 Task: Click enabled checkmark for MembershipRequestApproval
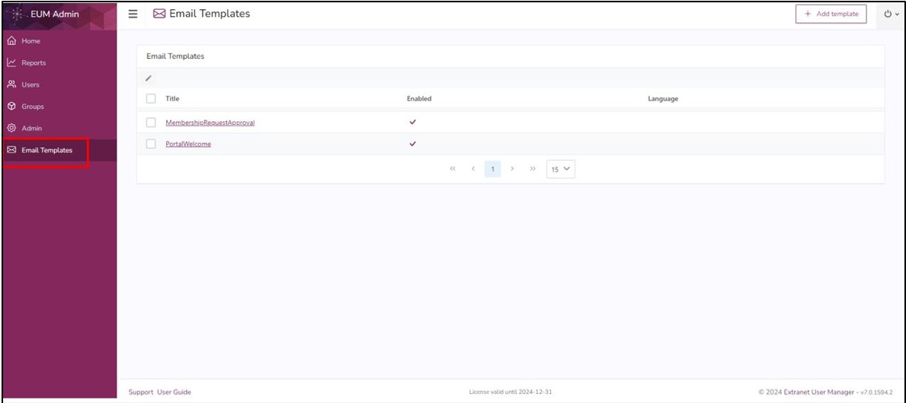pyautogui.click(x=412, y=122)
